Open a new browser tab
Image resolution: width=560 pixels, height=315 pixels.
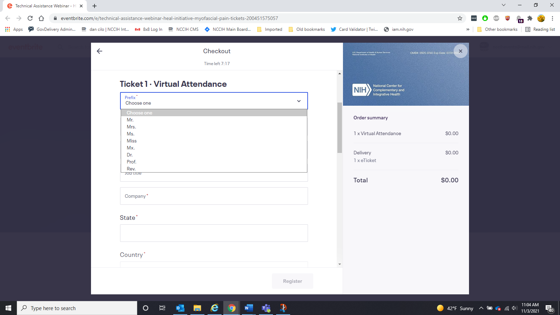click(94, 6)
